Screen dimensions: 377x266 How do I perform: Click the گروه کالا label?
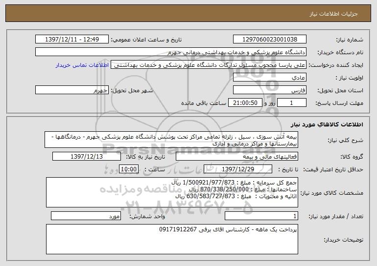[x=352, y=157]
